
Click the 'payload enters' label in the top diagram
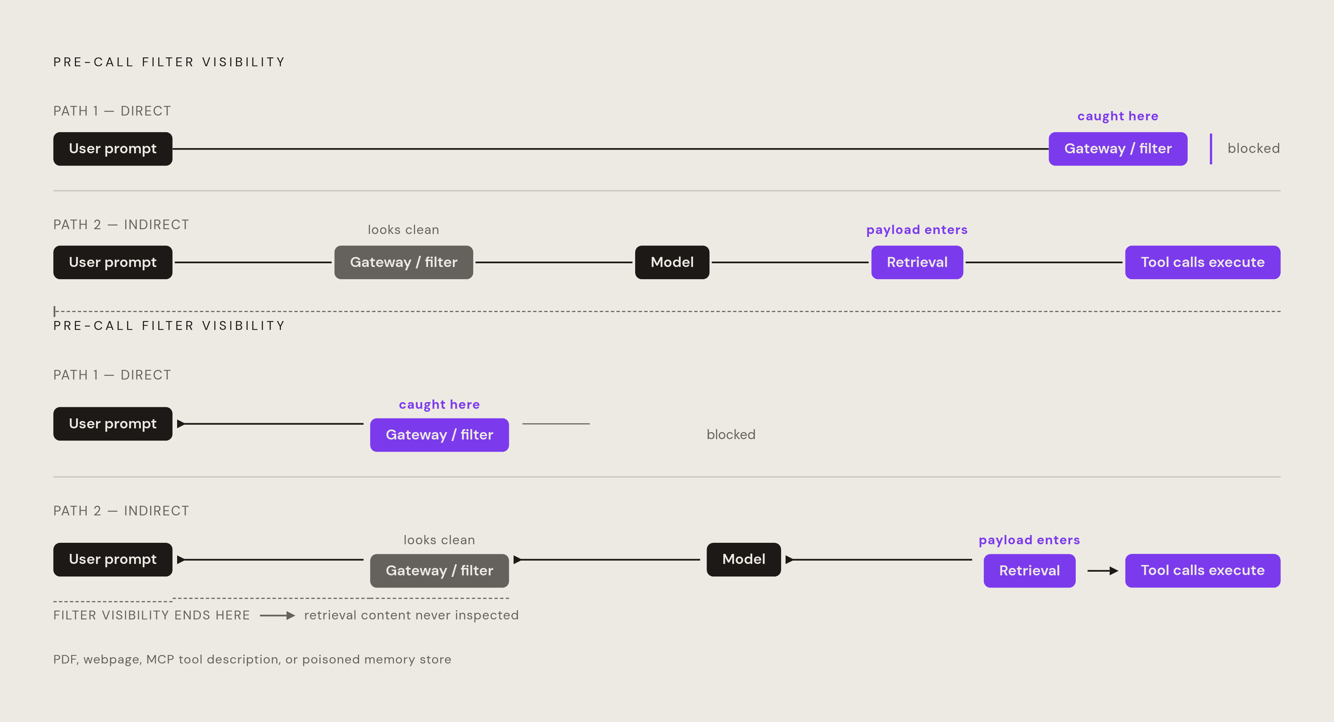tap(917, 230)
